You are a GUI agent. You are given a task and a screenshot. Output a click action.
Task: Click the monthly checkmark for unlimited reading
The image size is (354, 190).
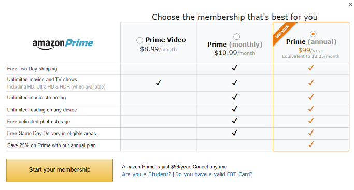pos(235,109)
